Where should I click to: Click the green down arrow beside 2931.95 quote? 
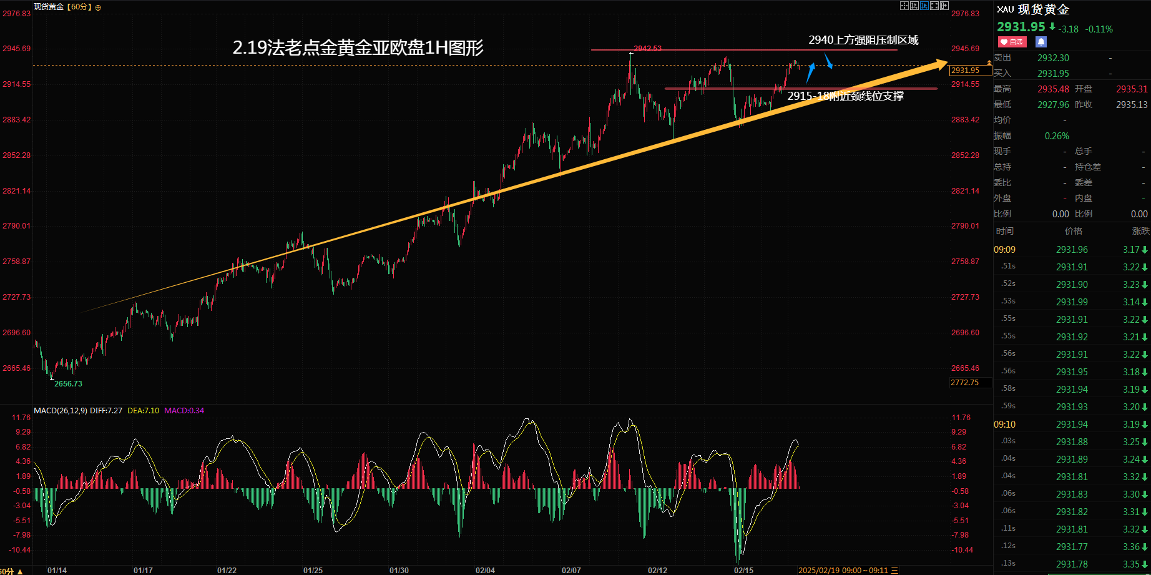pos(1052,27)
